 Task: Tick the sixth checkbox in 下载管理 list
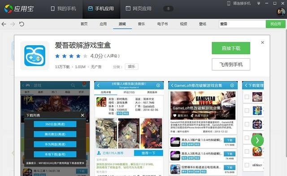pos(247,165)
